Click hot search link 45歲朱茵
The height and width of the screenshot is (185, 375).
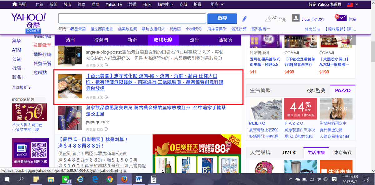point(77,29)
